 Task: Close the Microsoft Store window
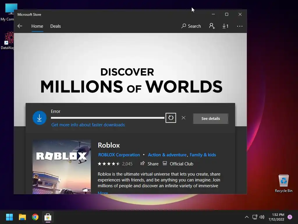click(x=240, y=14)
